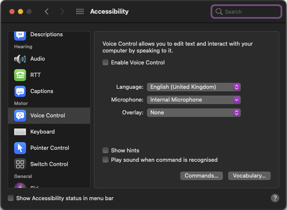Screen dimensions: 287x210
Task: Open the Overlay dropdown set to None
Action: pos(194,113)
